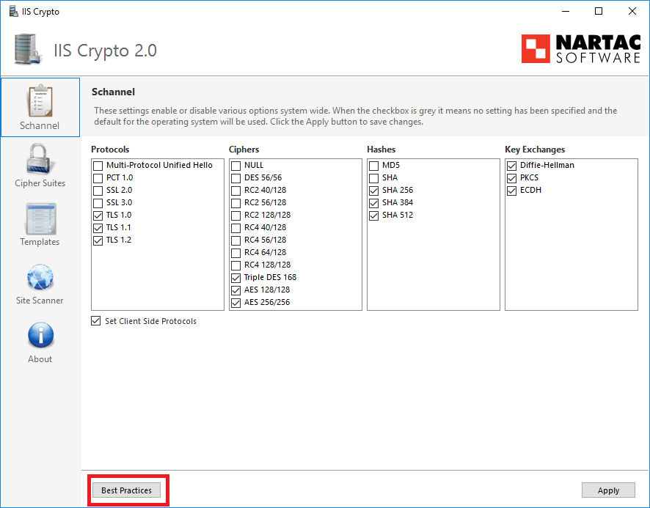This screenshot has width=650, height=508.
Task: Check the RC4 56/128 cipher
Action: (x=236, y=240)
